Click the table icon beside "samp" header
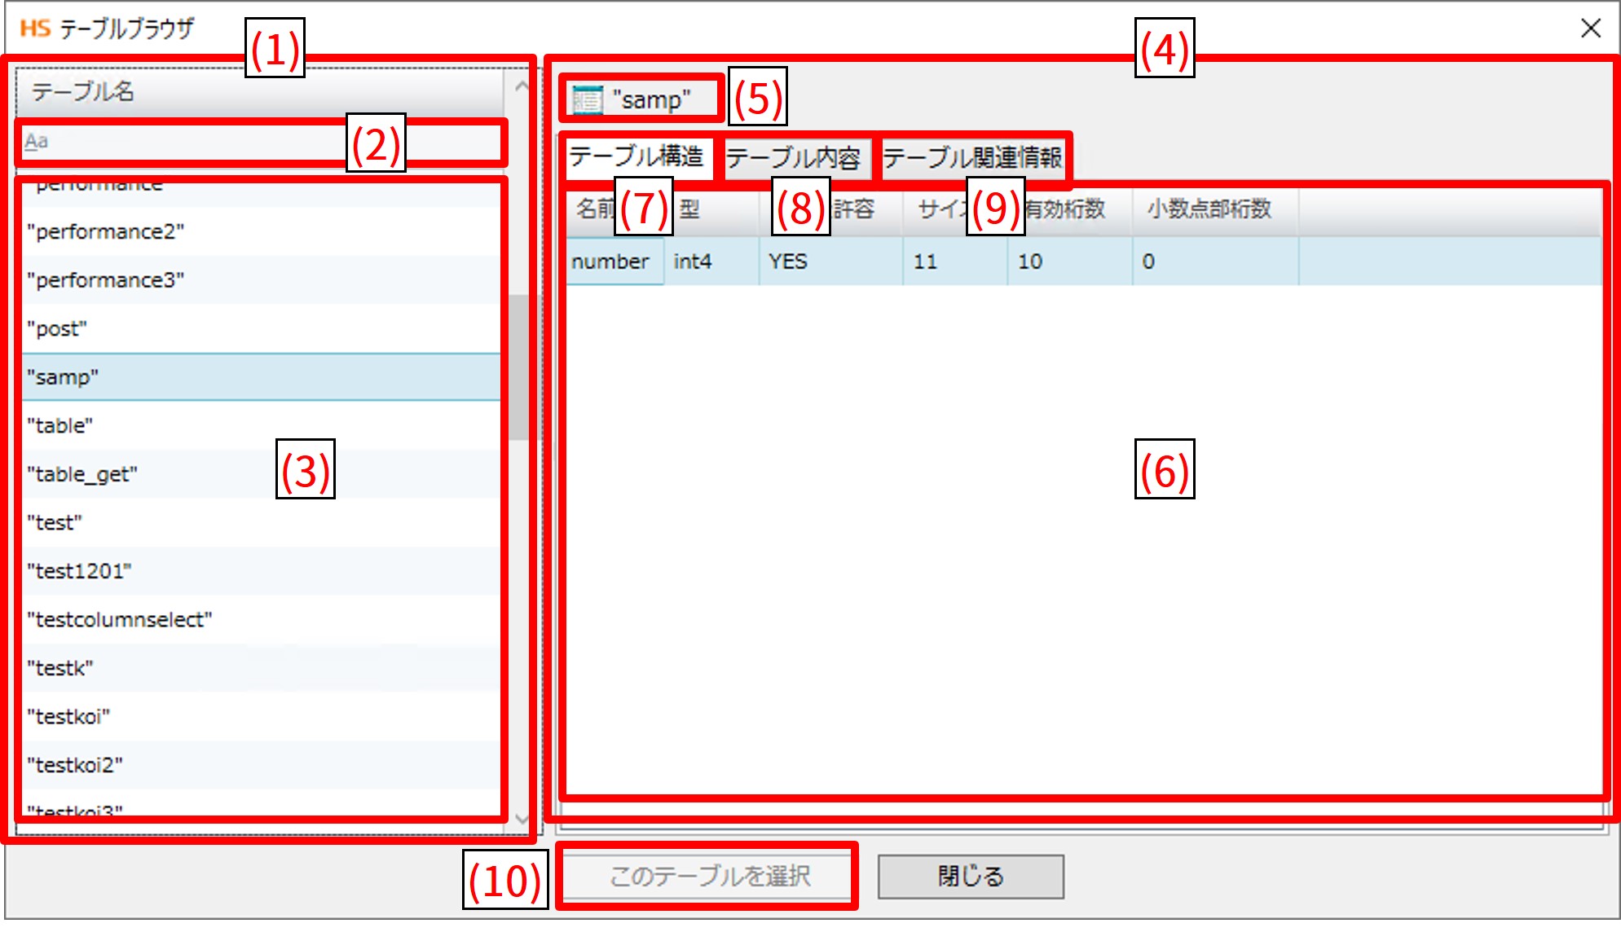Screen dimensions: 1621x932 tap(587, 100)
